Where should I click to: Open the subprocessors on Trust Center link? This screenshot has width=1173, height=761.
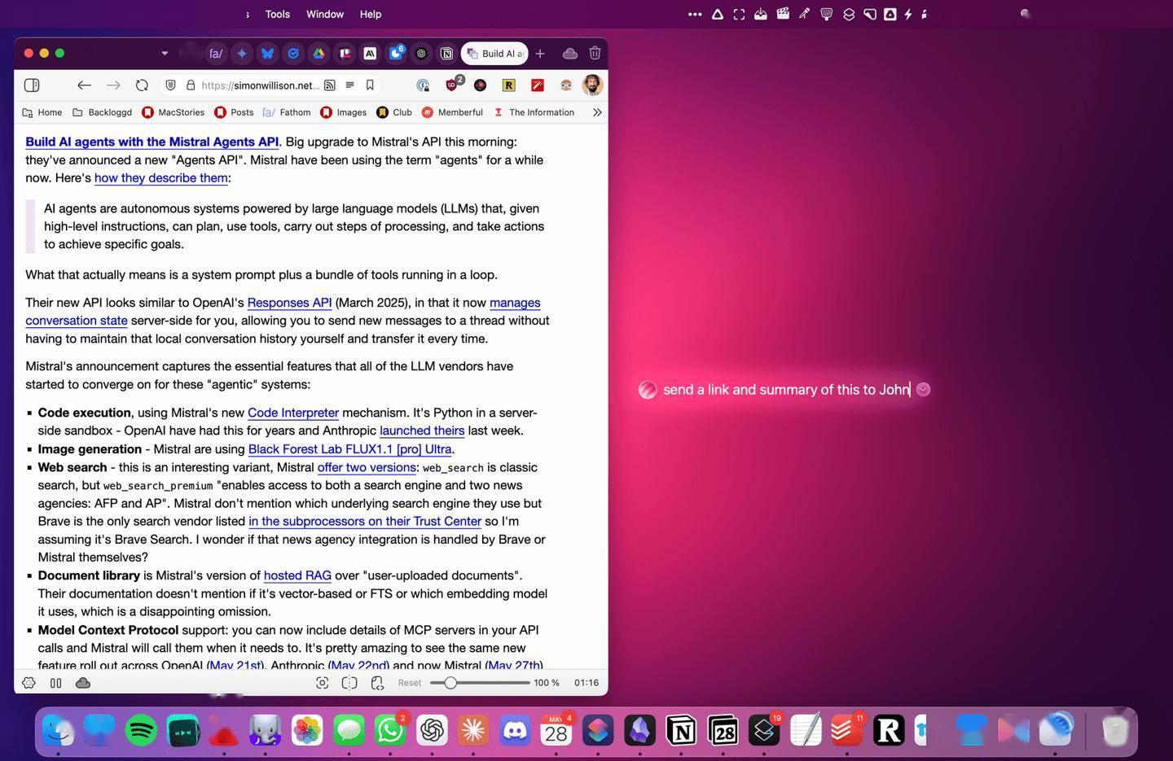tap(365, 521)
